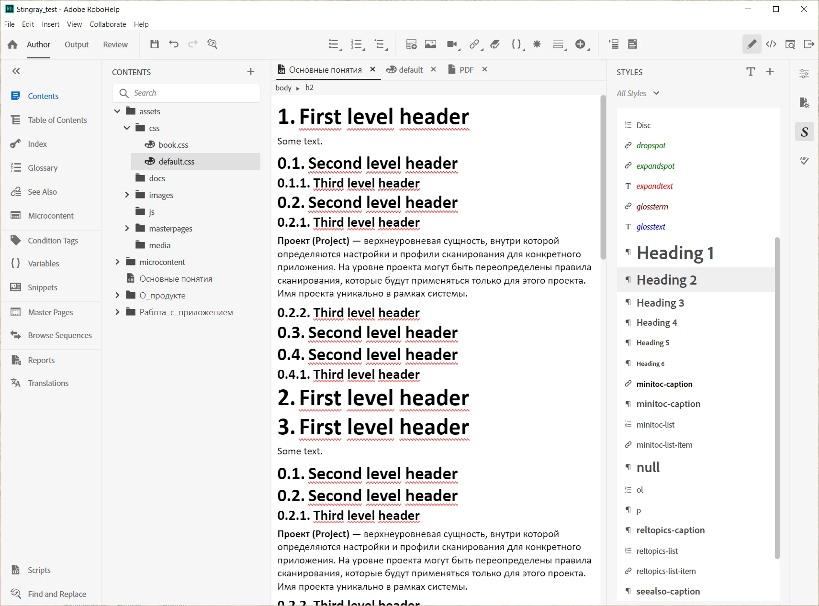Expand the Работа_с_приложением folder

tap(117, 312)
